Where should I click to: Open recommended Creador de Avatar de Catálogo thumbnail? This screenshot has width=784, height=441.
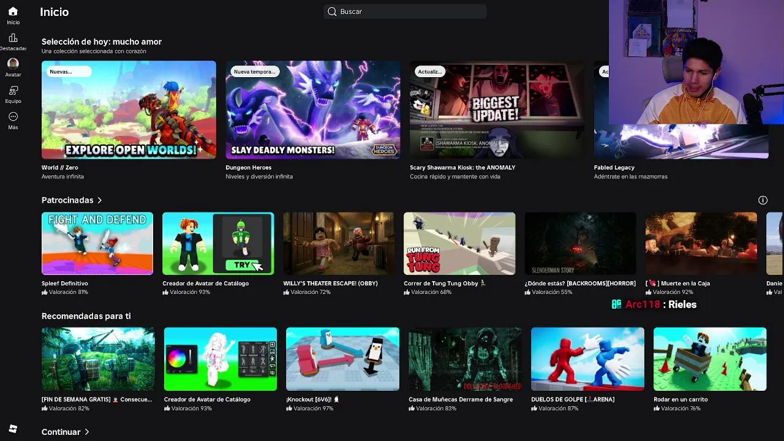[x=221, y=359]
